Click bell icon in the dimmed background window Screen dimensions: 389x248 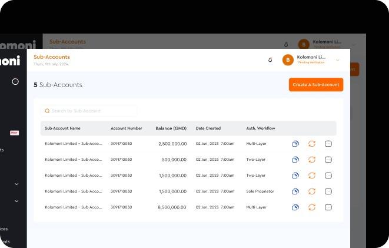286,44
